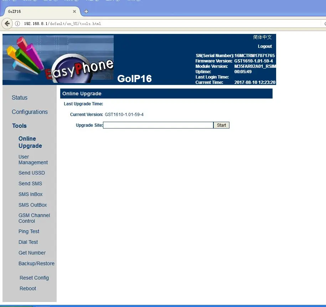Click Reset Config in sidebar

pyautogui.click(x=34, y=278)
